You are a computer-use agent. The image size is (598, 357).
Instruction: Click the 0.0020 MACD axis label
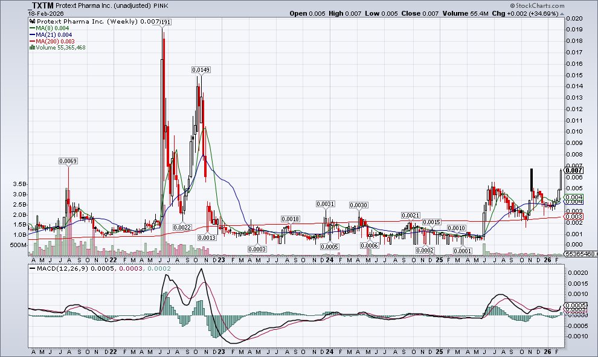click(x=578, y=272)
